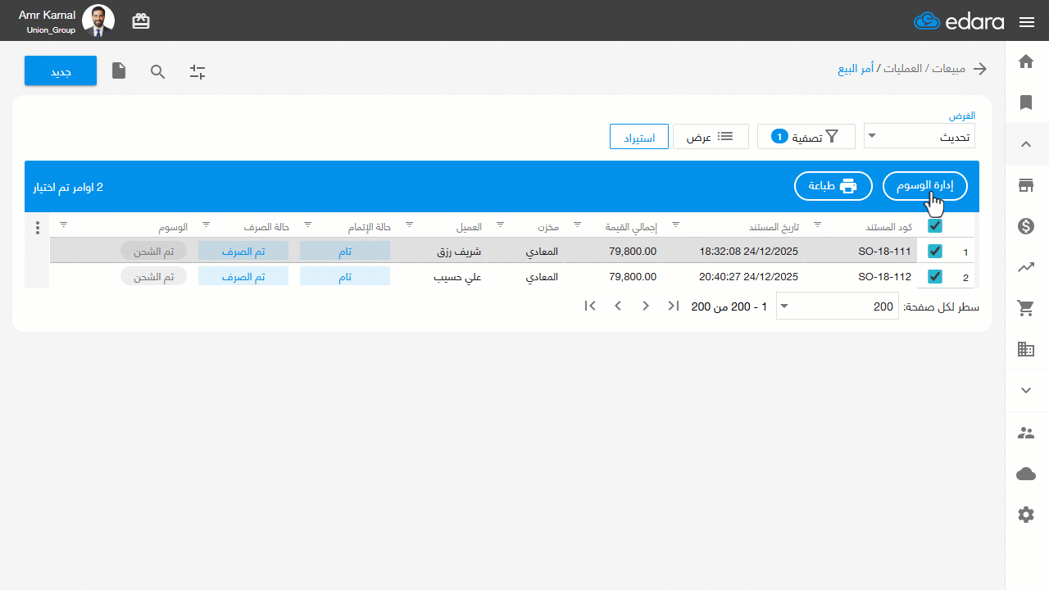This screenshot has height=590, width=1049.
Task: Open the dollar finance module icon
Action: coord(1026,226)
